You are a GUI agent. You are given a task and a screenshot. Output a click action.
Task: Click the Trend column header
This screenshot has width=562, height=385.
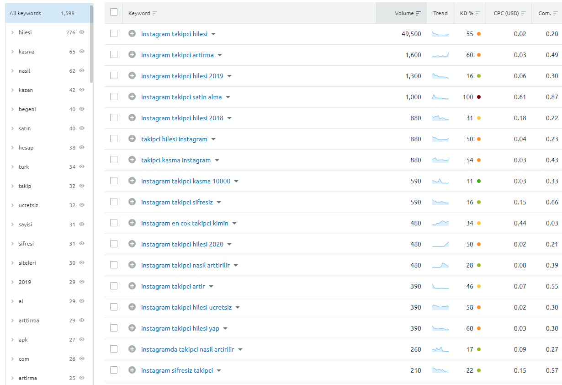tap(440, 13)
